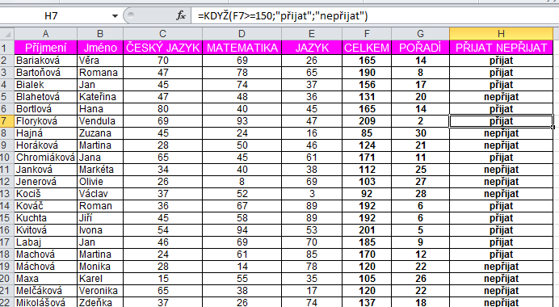Select column C header
Image resolution: width=559 pixels, height=307 pixels.
(x=162, y=34)
